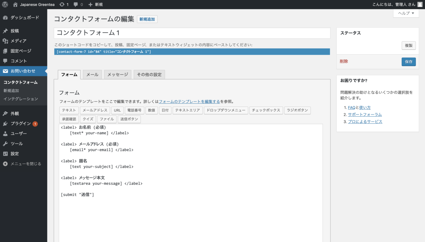Screen dimensions: 425x242
Task: Click the home icon beside Japanese Greentea
Action: click(15, 5)
